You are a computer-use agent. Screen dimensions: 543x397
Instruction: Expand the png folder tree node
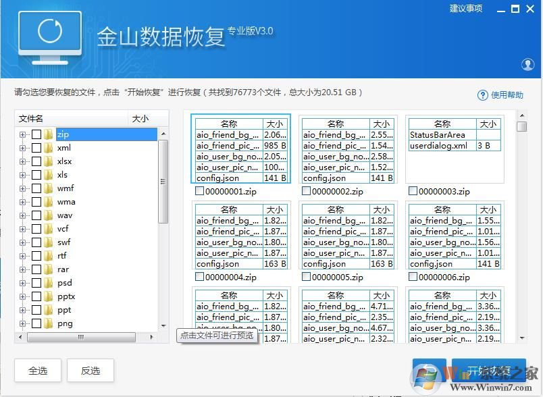click(23, 323)
